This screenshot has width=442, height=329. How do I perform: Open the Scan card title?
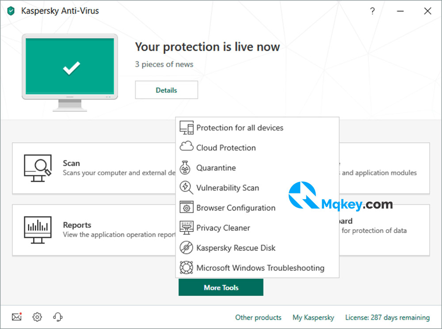71,163
